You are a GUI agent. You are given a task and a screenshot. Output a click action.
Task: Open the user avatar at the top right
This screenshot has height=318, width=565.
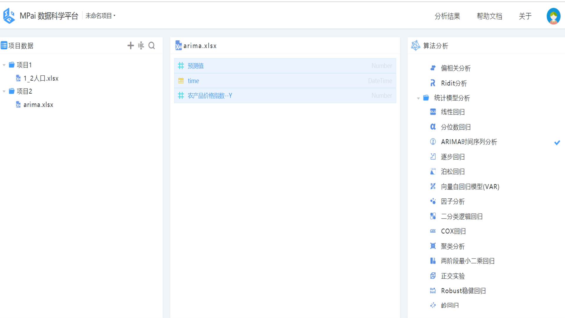click(553, 16)
